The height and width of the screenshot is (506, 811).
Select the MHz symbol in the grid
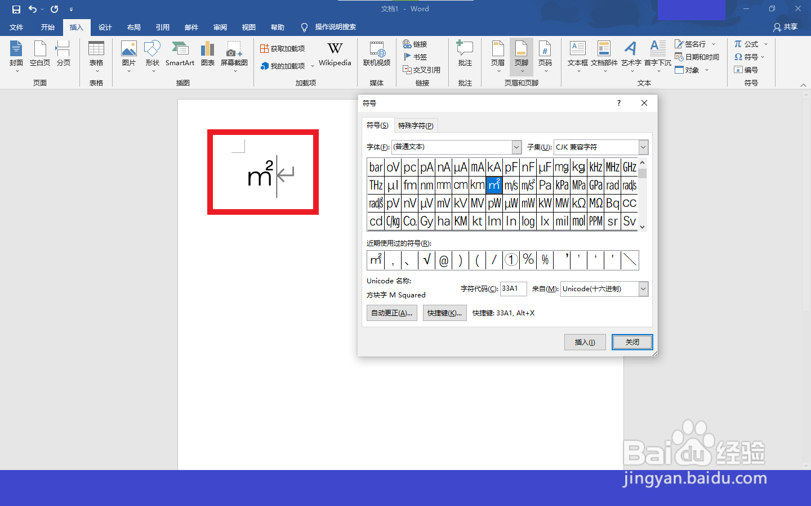pyautogui.click(x=613, y=167)
